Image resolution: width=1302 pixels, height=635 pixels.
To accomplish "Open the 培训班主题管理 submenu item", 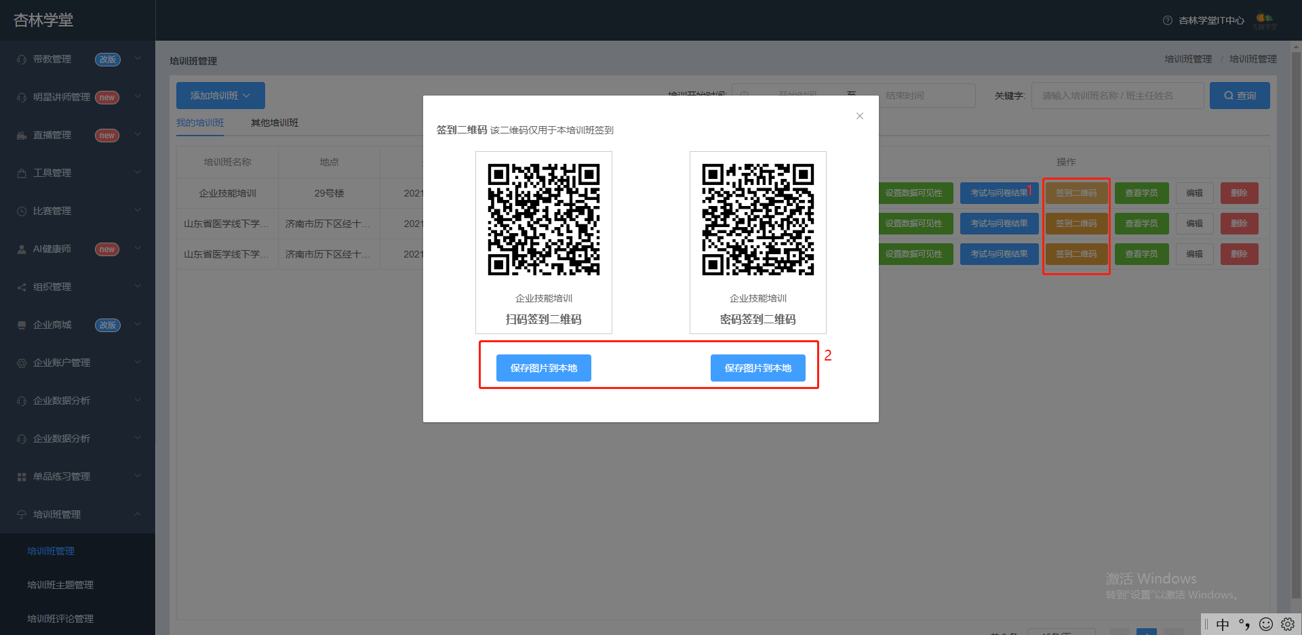I will tap(60, 585).
